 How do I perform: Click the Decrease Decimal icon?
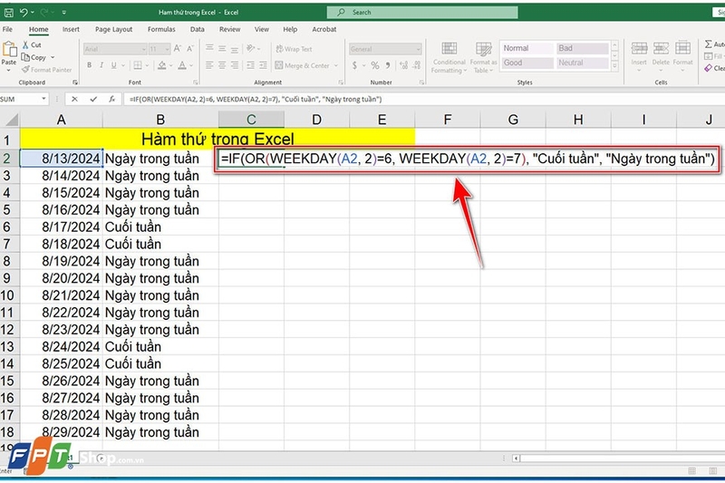point(417,65)
